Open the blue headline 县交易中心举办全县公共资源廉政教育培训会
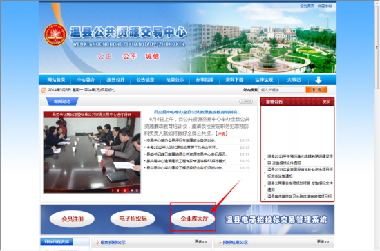Viewport: 380px width, 251px height. coord(197,112)
